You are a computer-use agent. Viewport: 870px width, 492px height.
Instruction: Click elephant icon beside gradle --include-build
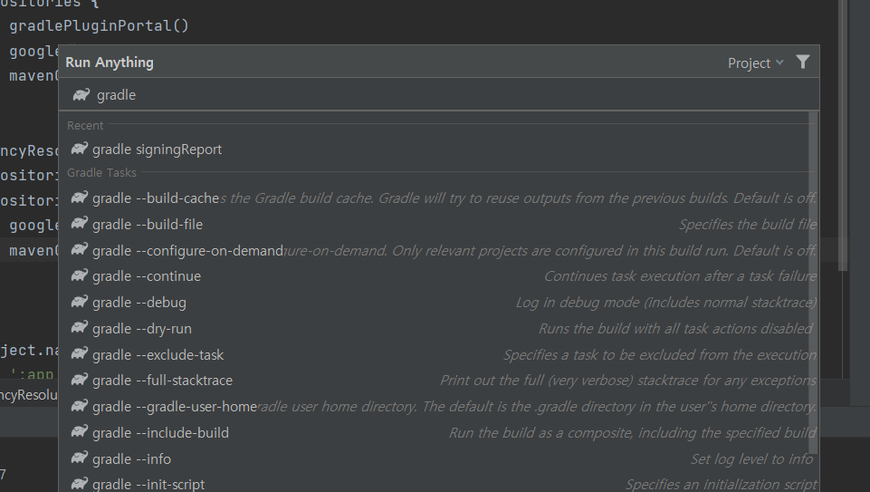[80, 432]
